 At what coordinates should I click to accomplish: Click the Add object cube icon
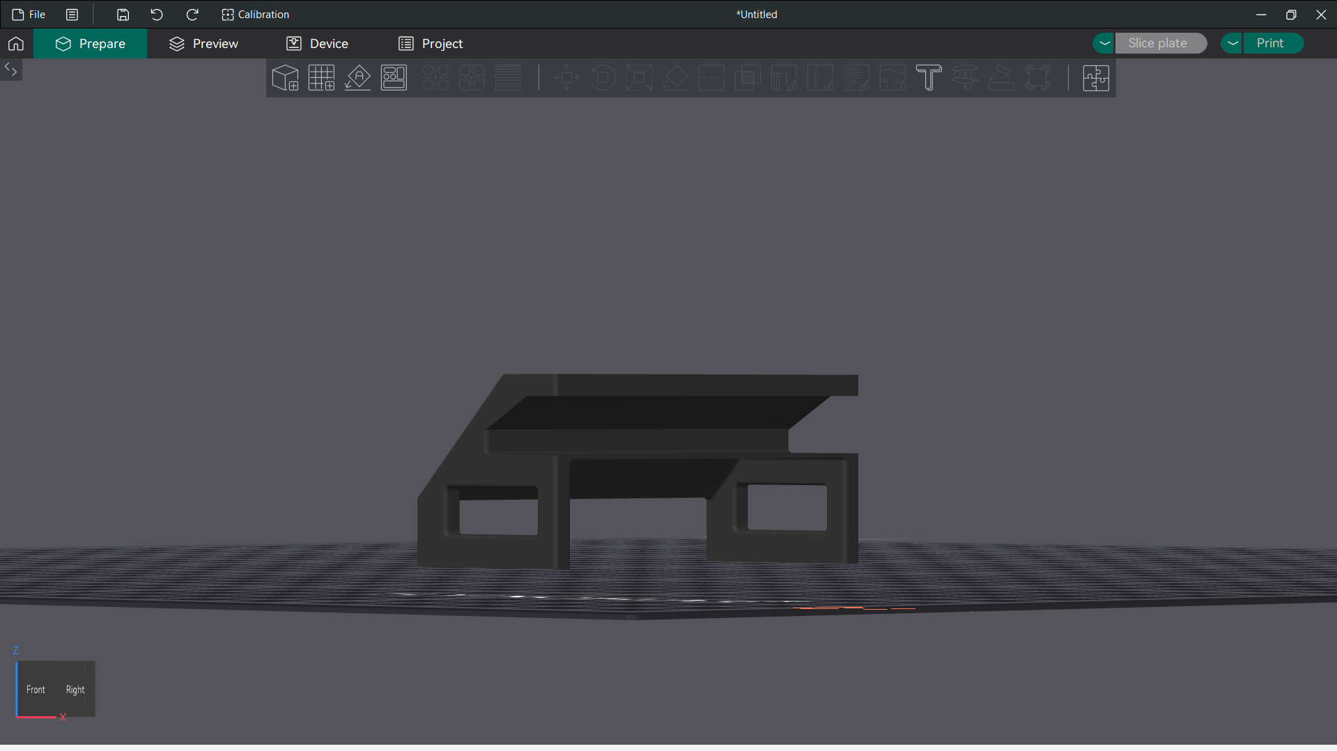click(285, 78)
